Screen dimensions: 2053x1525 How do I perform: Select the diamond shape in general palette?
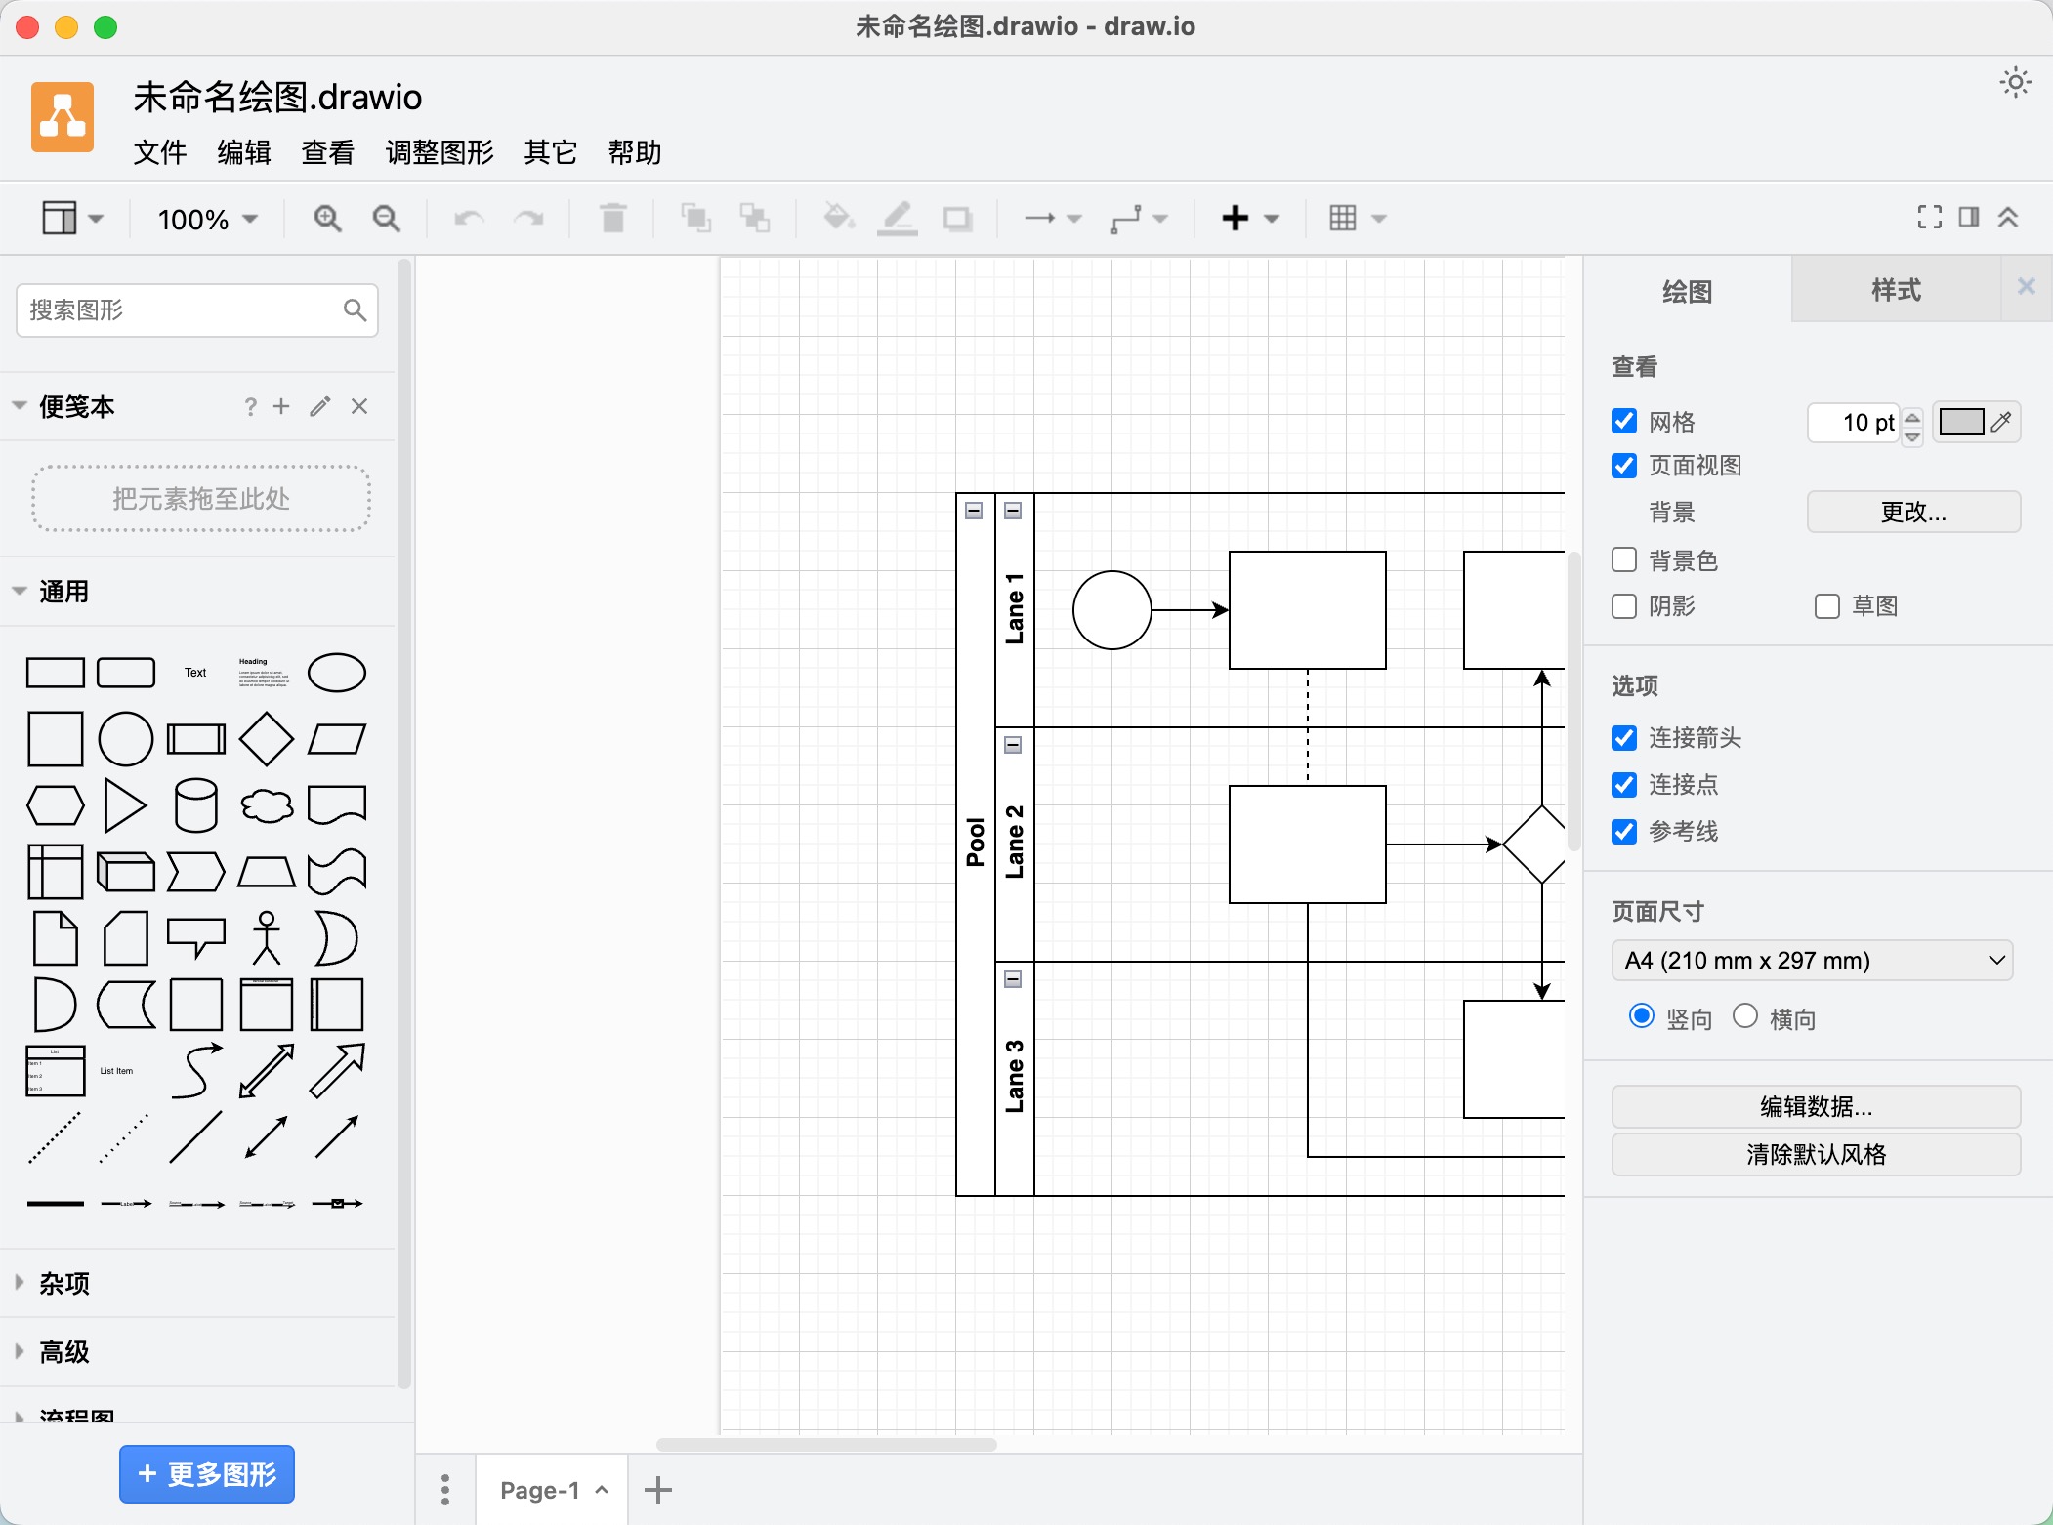point(267,739)
